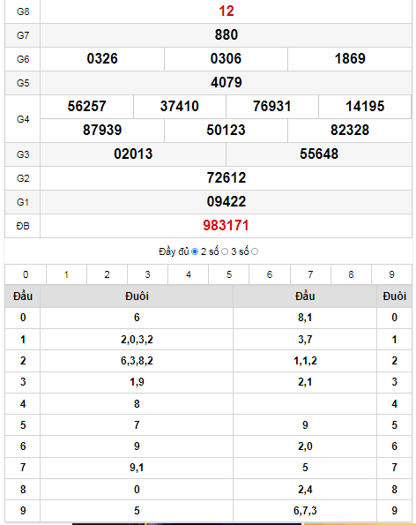
Task: Pick digit filter 7
Action: pos(310,274)
